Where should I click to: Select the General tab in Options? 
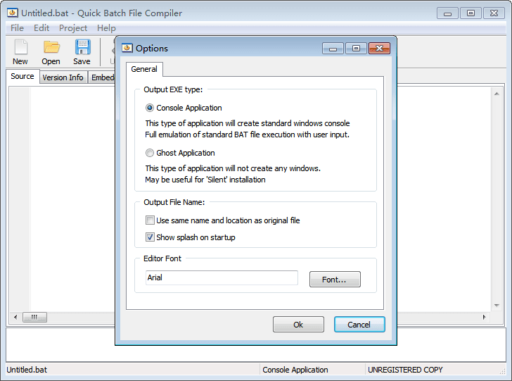pyautogui.click(x=144, y=69)
